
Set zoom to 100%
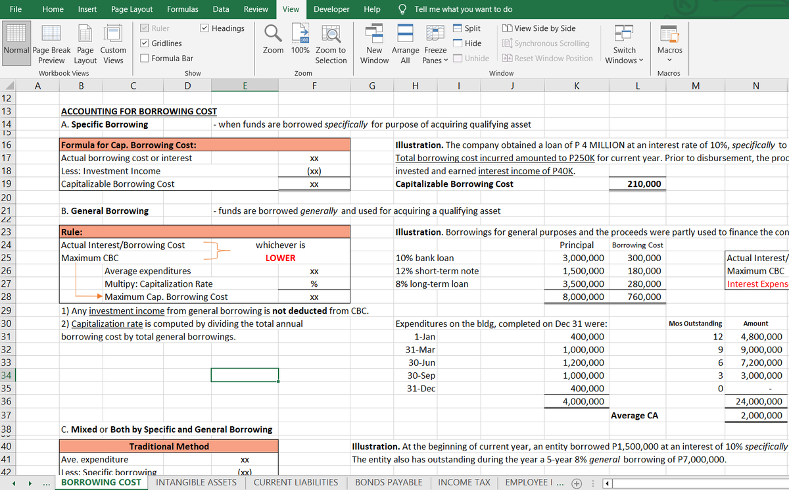(x=300, y=39)
